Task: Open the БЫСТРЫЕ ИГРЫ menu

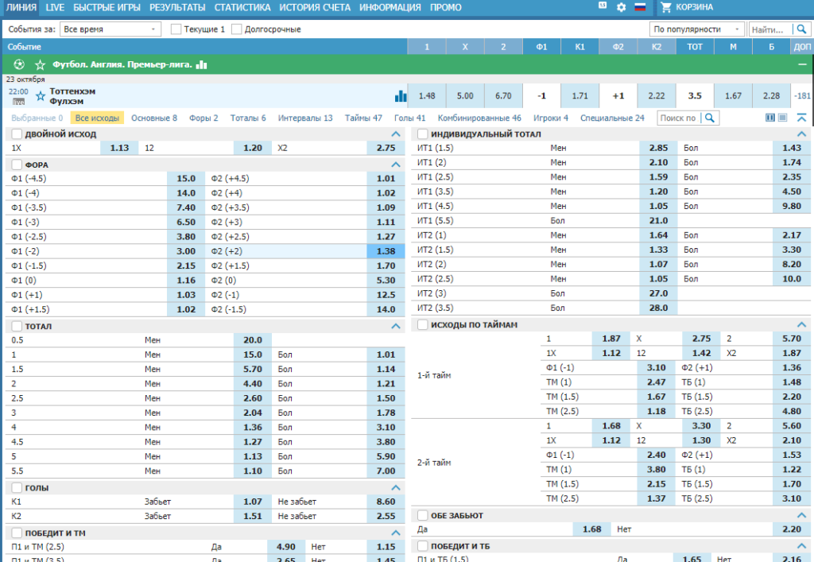Action: click(x=107, y=7)
